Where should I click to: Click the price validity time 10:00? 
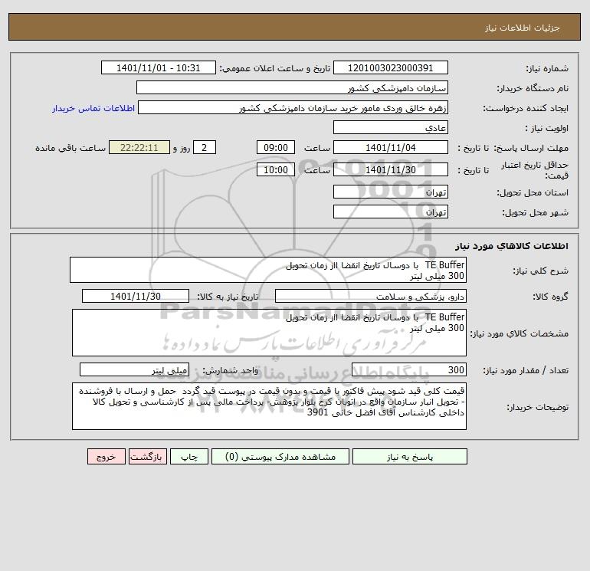(276, 169)
